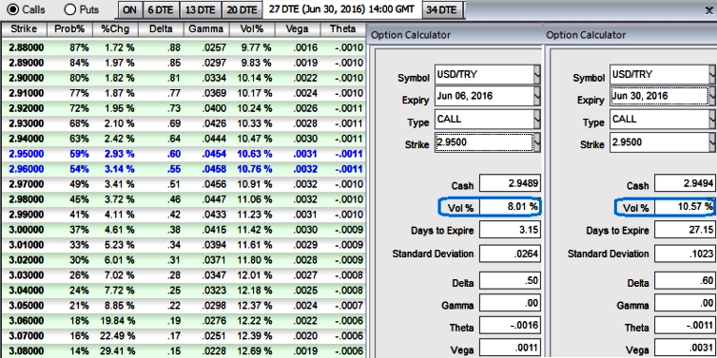
Task: Click Vol % field showing 10.57 %
Action: 685,207
